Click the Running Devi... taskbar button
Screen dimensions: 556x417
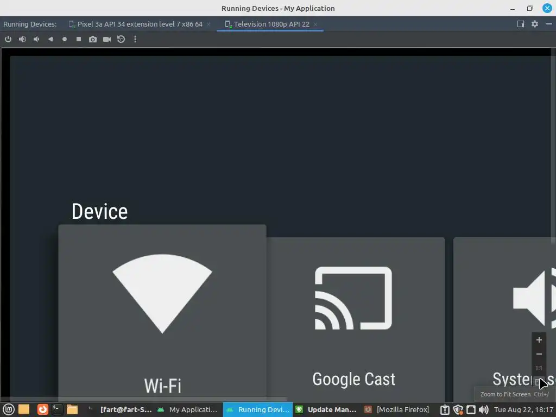click(258, 409)
